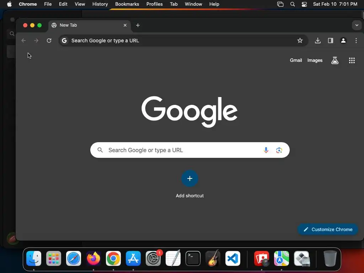Click the Google G icon in address bar
The height and width of the screenshot is (273, 364).
64,41
